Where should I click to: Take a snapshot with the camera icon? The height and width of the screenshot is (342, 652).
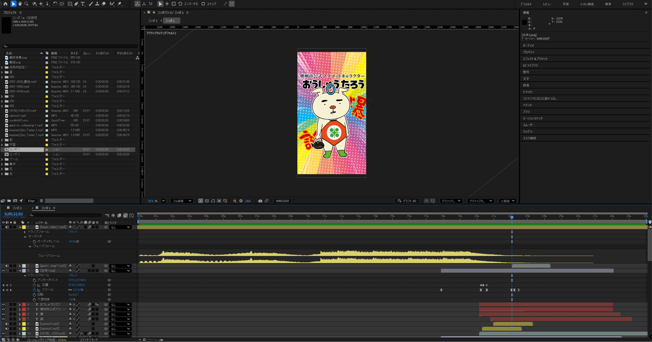[260, 201]
